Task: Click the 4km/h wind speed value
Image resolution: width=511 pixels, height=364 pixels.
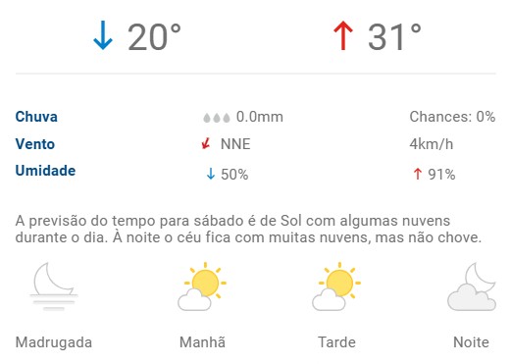Action: [432, 144]
